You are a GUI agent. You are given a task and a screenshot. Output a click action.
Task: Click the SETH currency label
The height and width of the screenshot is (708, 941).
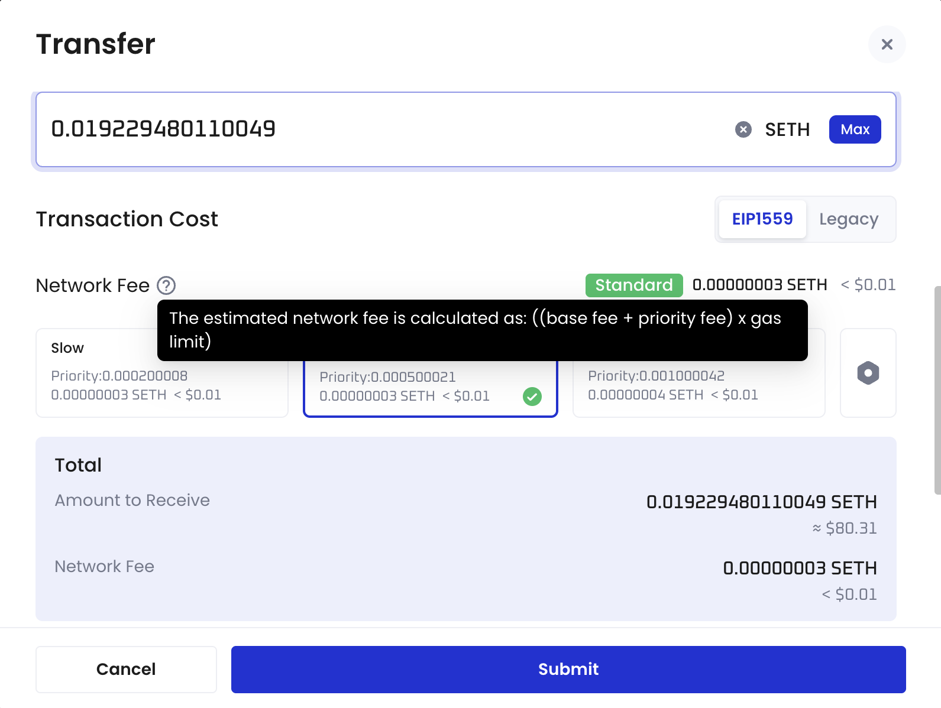(x=787, y=129)
